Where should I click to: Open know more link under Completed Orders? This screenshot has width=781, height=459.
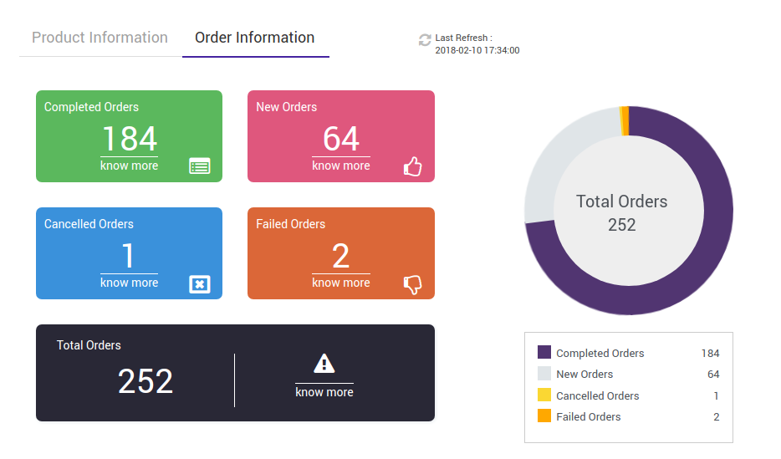[129, 166]
